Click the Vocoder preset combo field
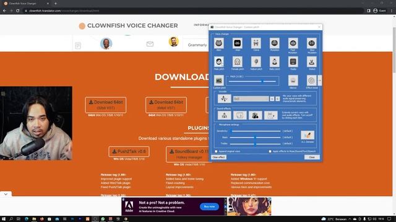Screen dimensions: 396x222 (251, 99)
